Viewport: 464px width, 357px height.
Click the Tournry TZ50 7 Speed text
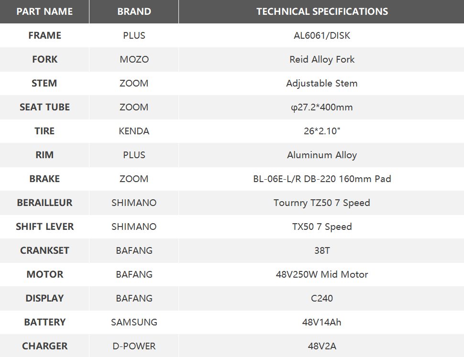pos(322,203)
